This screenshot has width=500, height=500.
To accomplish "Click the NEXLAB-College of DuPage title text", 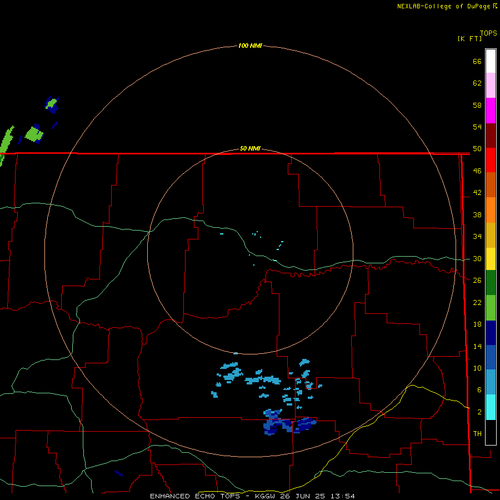I will pyautogui.click(x=443, y=6).
